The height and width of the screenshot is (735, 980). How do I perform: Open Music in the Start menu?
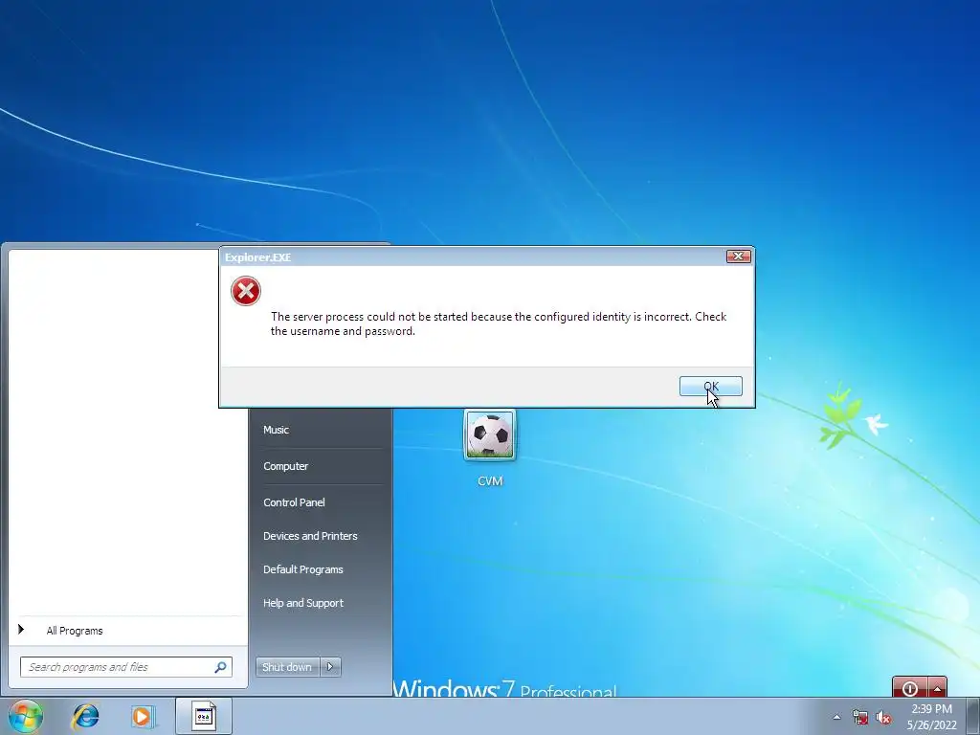pos(276,430)
